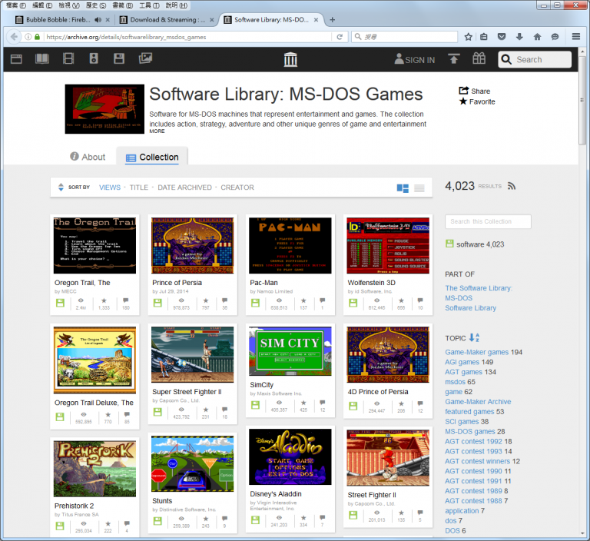The height and width of the screenshot is (541, 590).
Task: Click the Firefox bookmark star icon
Action: click(x=468, y=37)
